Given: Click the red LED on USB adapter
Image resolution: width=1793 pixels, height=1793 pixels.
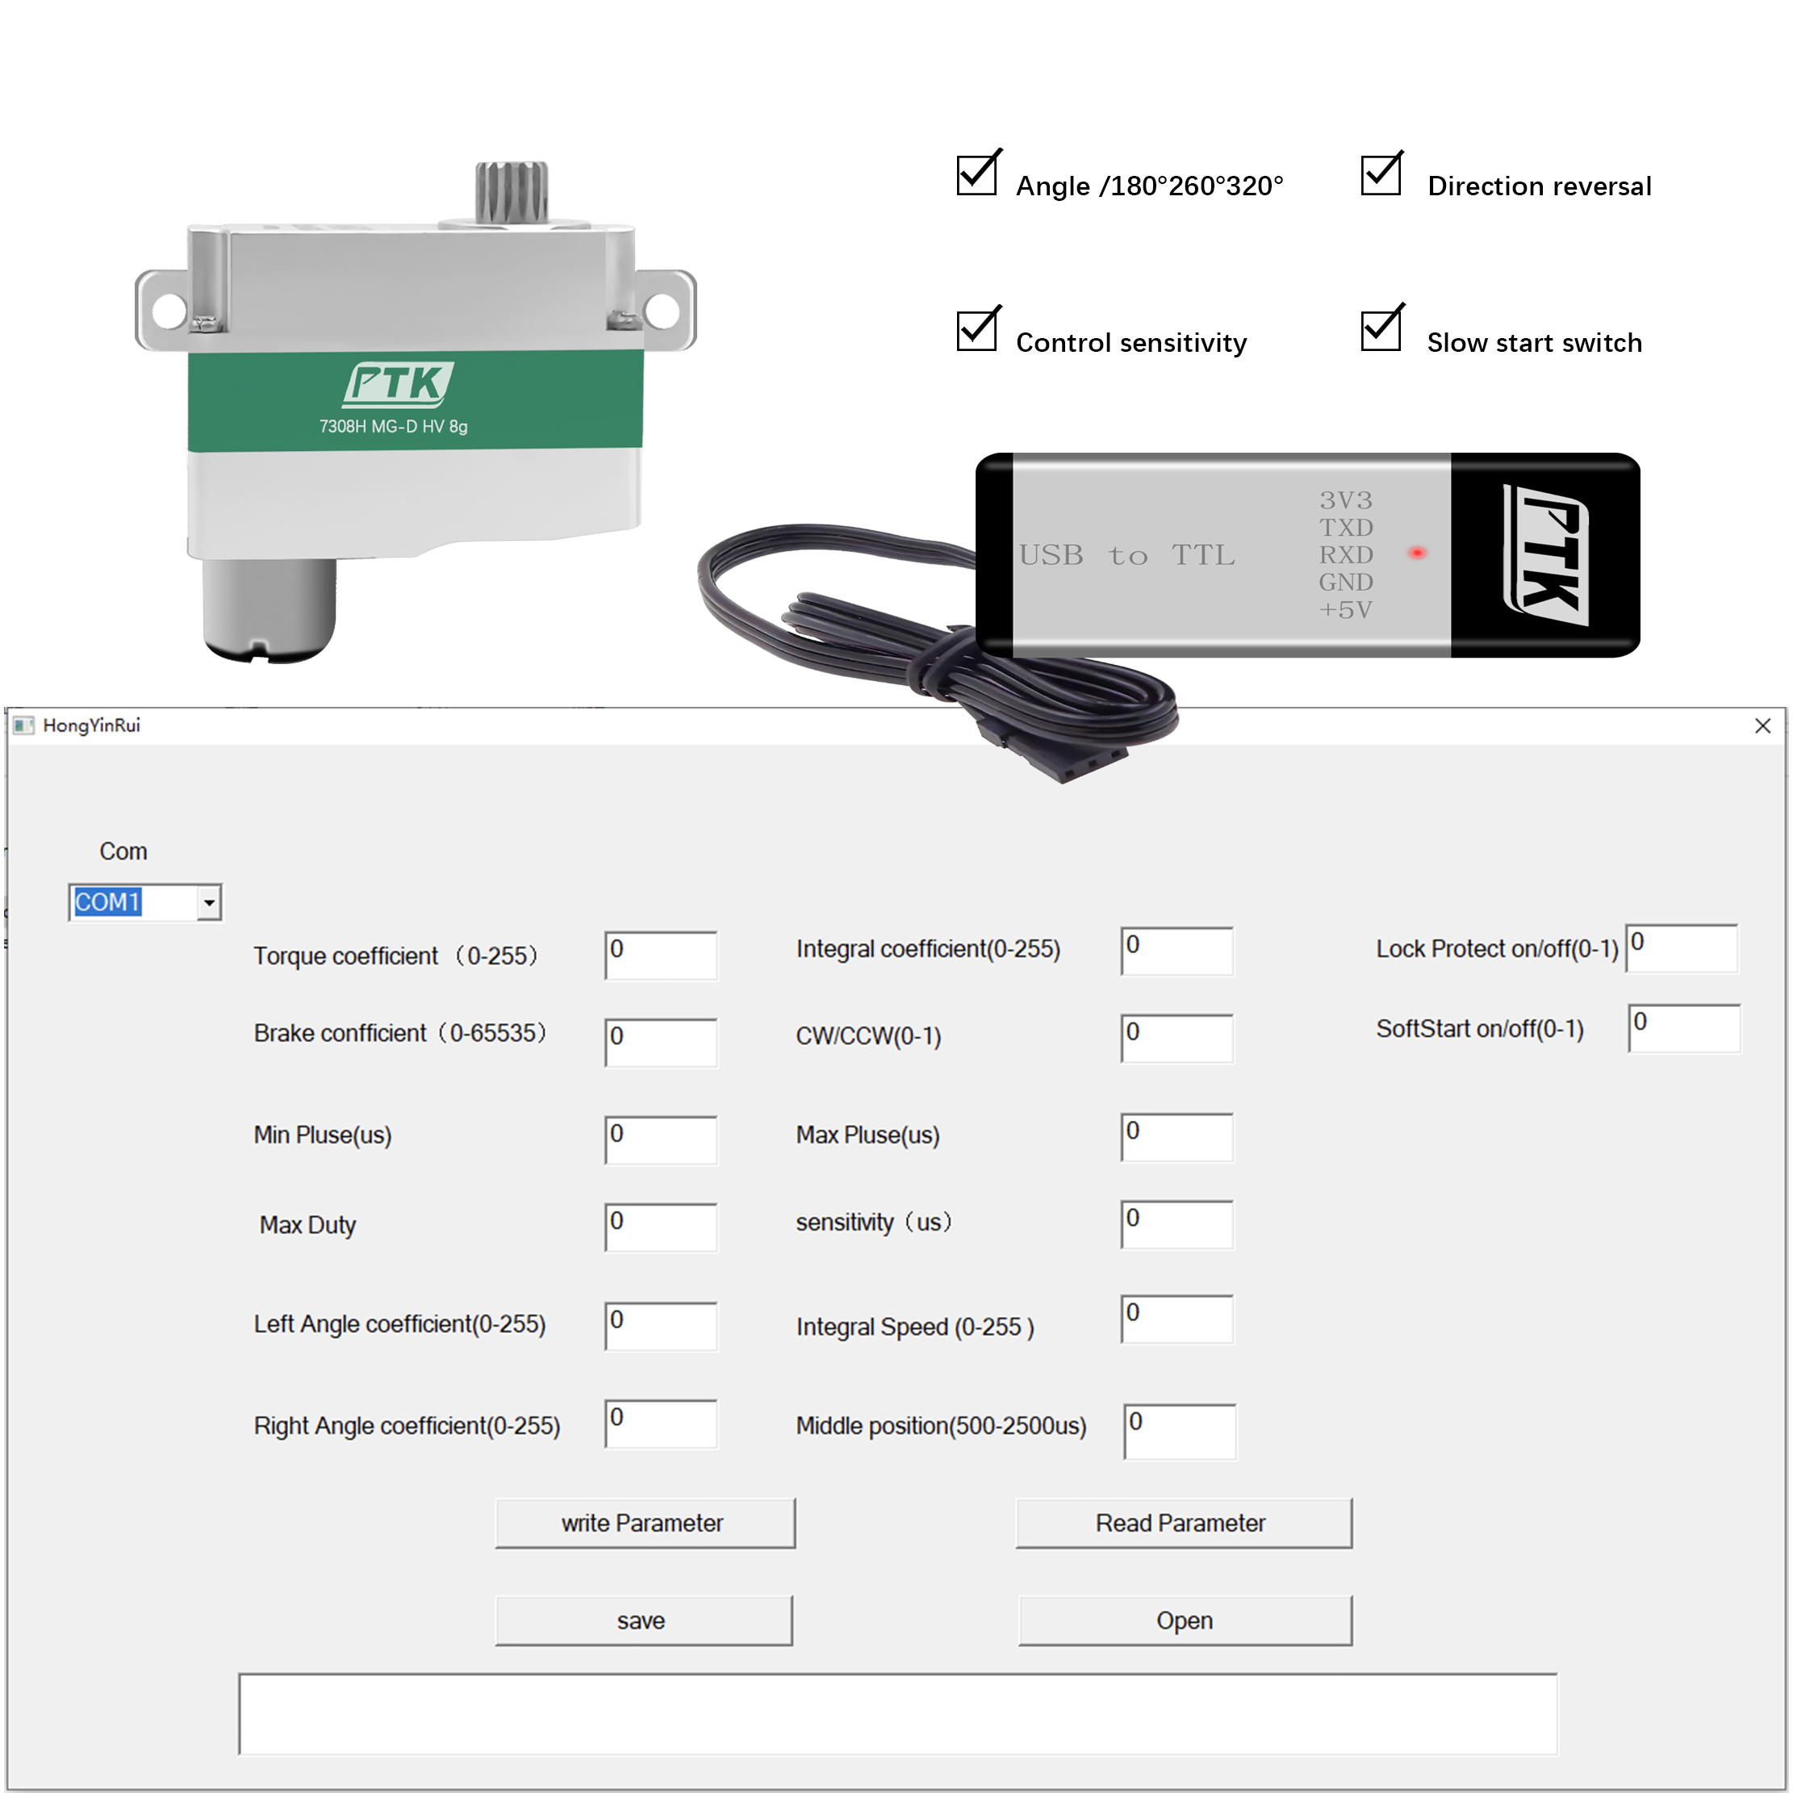Looking at the screenshot, I should [1417, 553].
